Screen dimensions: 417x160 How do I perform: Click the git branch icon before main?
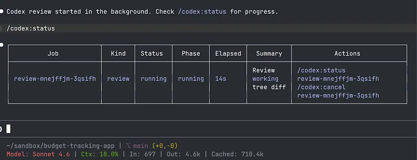128,146
